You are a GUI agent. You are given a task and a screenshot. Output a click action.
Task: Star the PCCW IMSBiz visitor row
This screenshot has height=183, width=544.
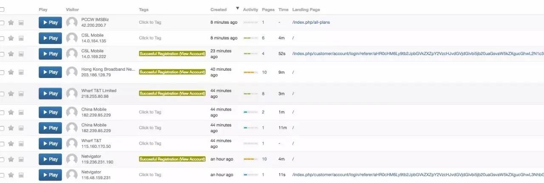pos(11,22)
